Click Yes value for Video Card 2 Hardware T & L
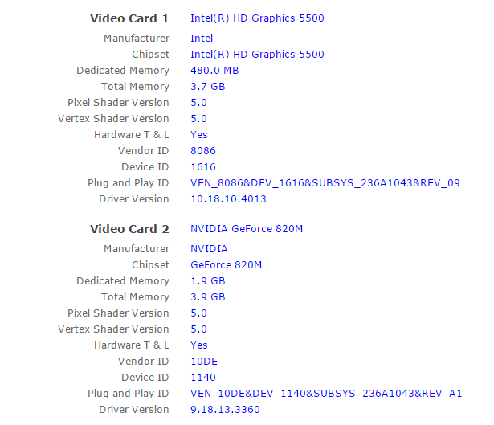This screenshot has height=425, width=494. [199, 345]
